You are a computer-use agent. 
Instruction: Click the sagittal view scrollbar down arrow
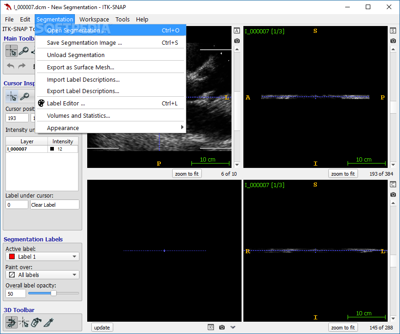click(x=393, y=165)
